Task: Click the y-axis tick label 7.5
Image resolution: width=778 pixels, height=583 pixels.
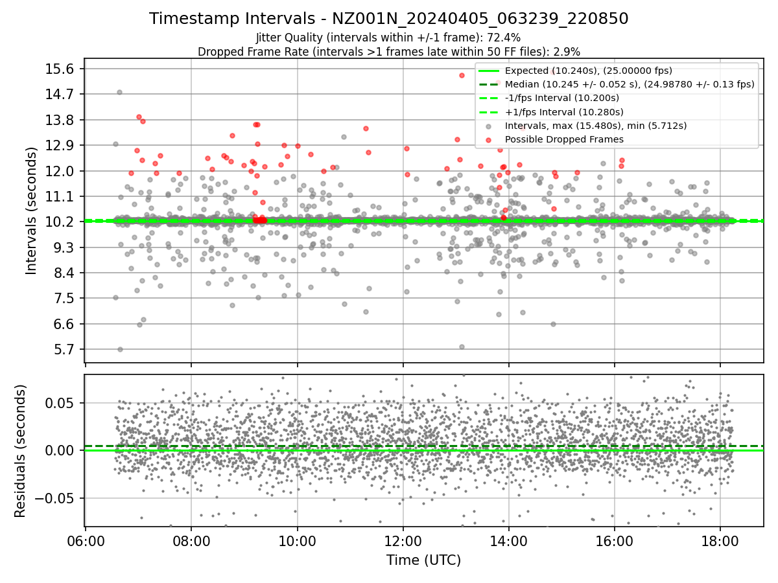Action: [65, 299]
